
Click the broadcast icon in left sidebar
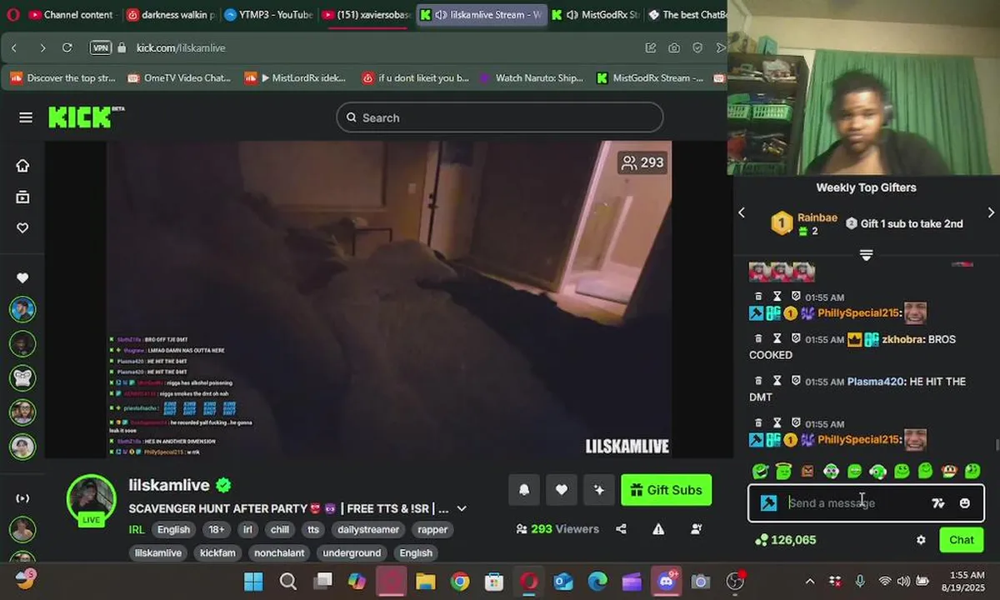[22, 498]
